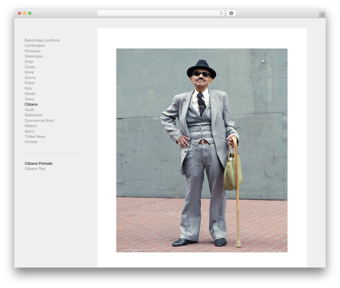Open the downloads button in the toolbar

click(231, 13)
